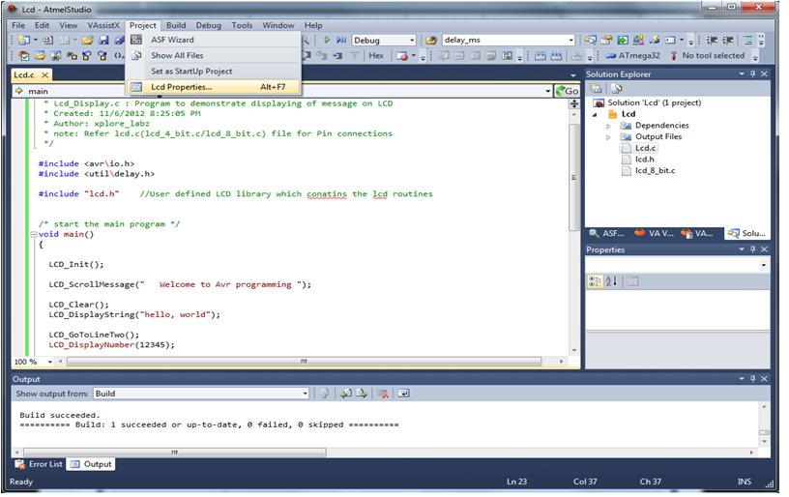The image size is (789, 497).
Task: Select lcd.h in Solution Explorer
Action: point(645,159)
